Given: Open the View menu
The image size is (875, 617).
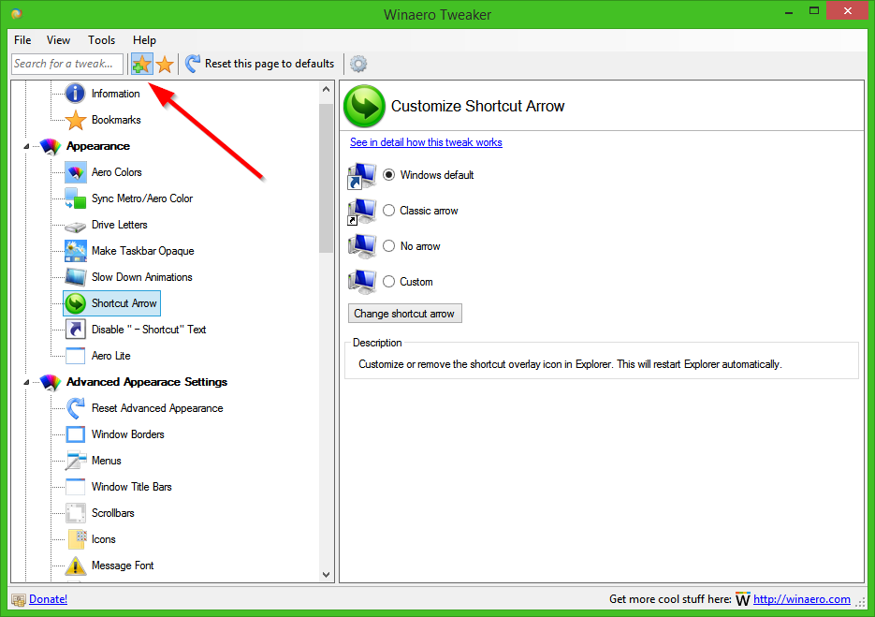Looking at the screenshot, I should [58, 40].
